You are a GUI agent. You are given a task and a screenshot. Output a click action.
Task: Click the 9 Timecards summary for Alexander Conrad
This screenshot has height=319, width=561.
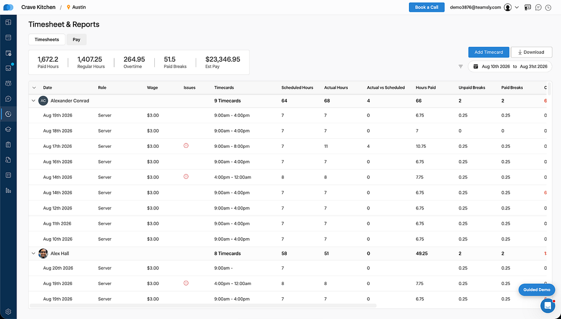point(227,101)
